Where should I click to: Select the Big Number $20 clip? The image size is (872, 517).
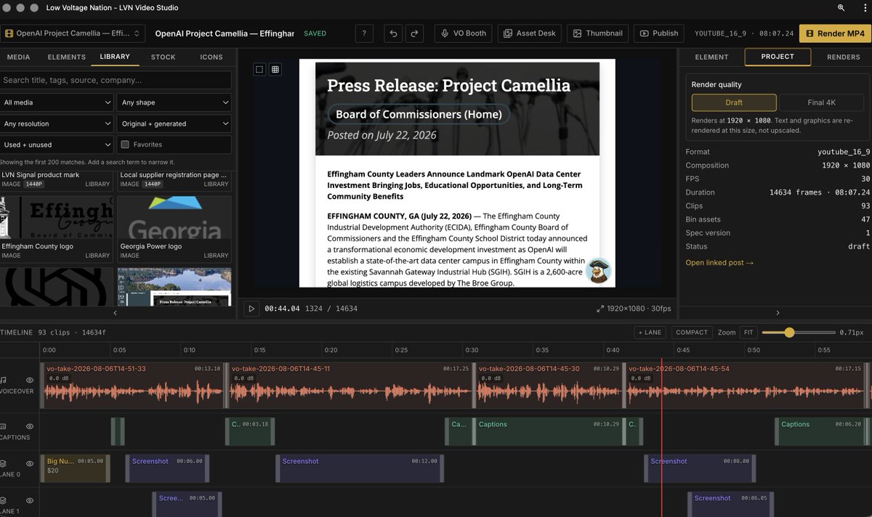[x=74, y=468]
